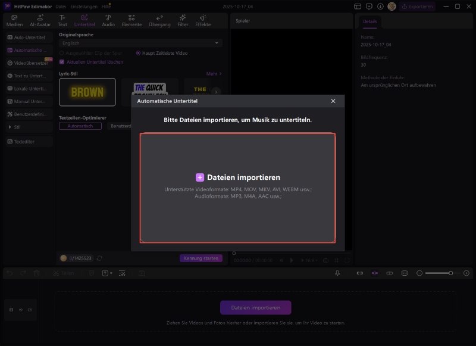Open the Filter tool icon
Screen dimensions: 476x346
[183, 21]
